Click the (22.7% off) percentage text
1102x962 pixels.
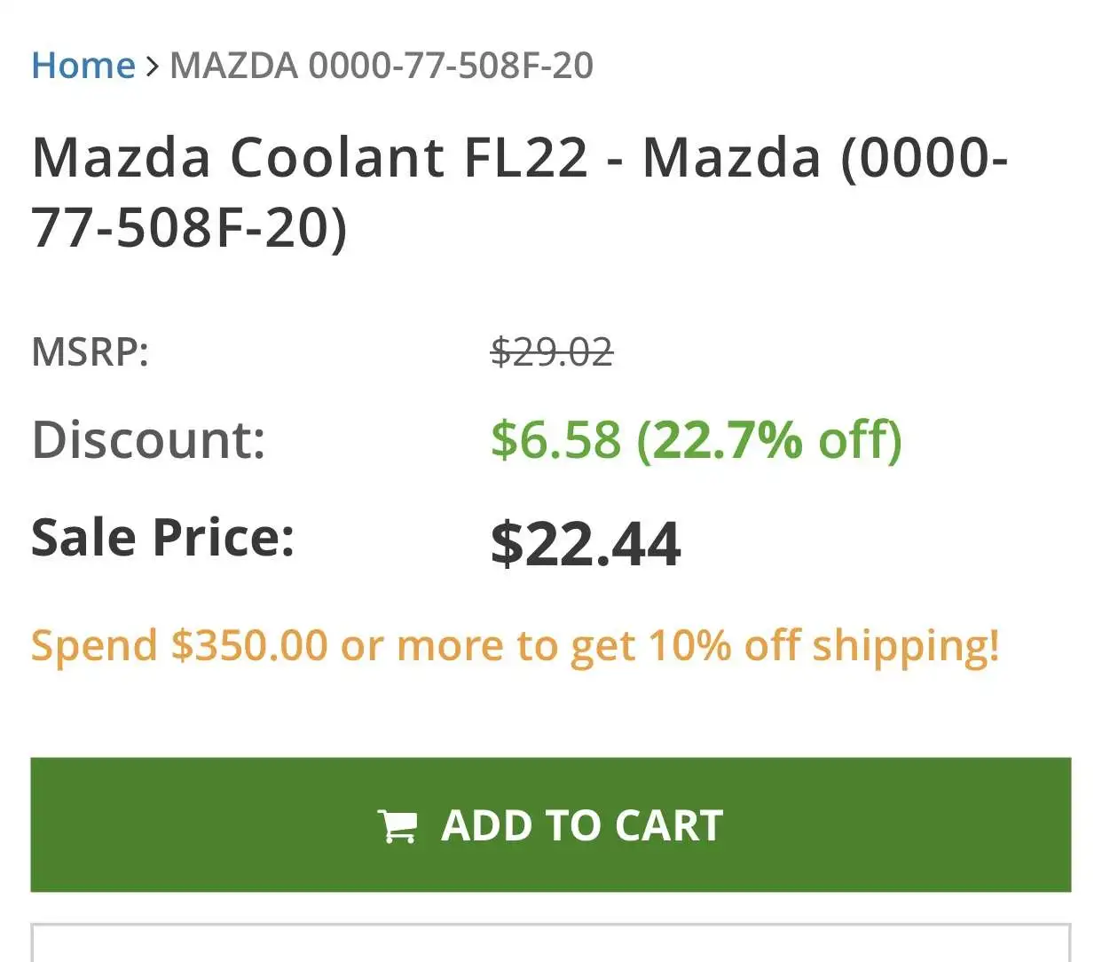pyautogui.click(x=768, y=439)
